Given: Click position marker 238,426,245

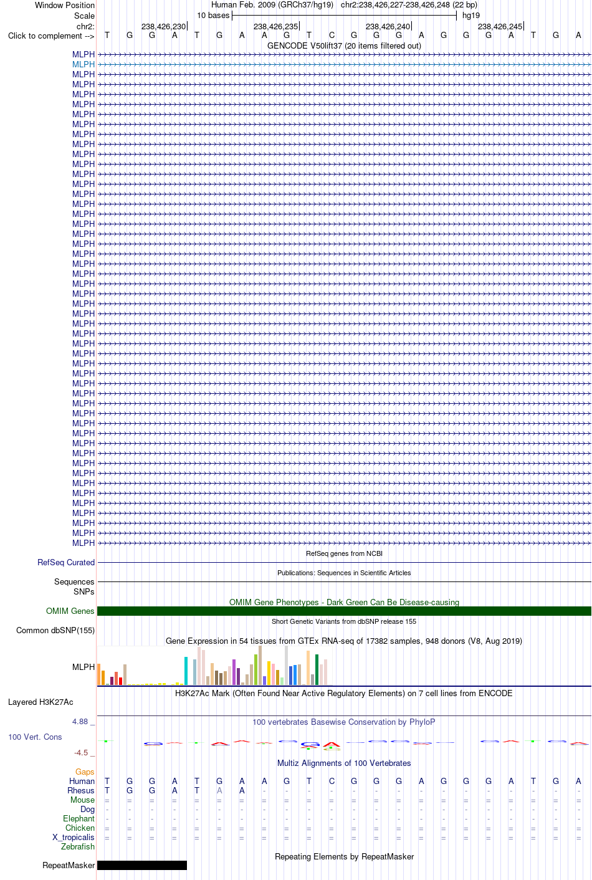Looking at the screenshot, I should (500, 26).
